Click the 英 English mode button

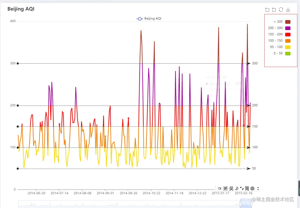pyautogui.click(x=231, y=188)
